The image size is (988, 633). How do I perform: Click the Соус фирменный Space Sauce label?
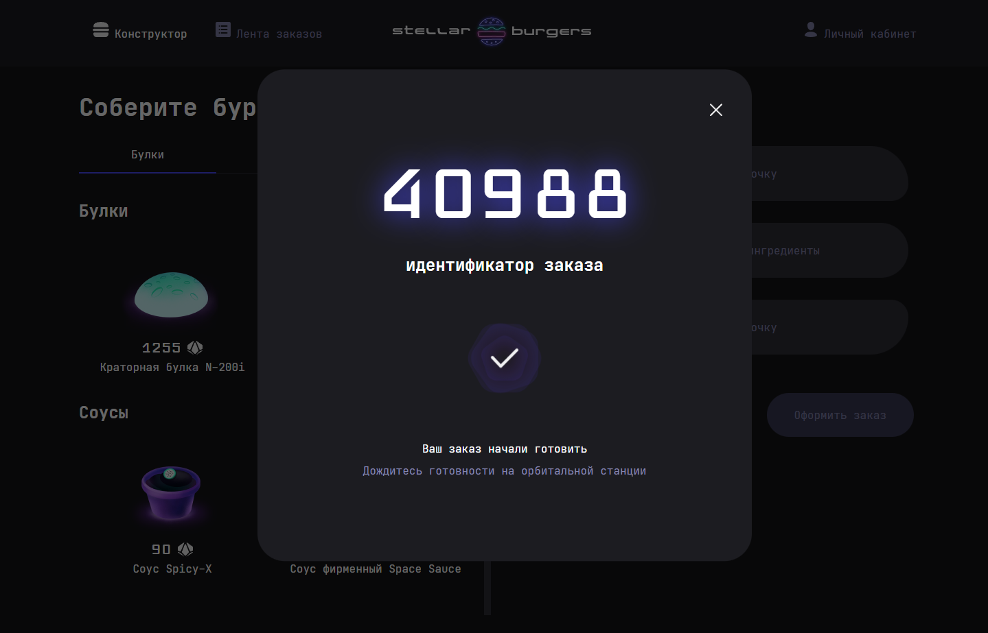375,569
